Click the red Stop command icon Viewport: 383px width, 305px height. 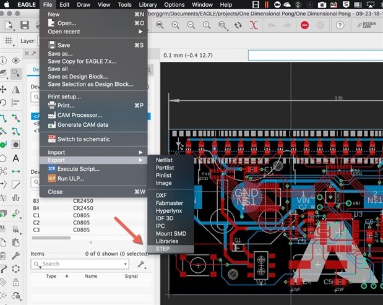(304, 25)
